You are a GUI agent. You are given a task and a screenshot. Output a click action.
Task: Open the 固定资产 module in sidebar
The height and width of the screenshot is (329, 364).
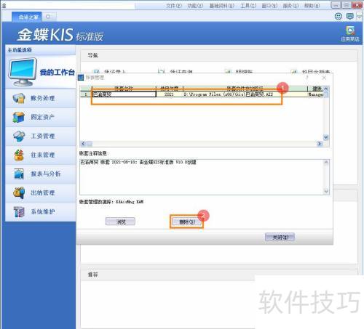[x=40, y=117]
